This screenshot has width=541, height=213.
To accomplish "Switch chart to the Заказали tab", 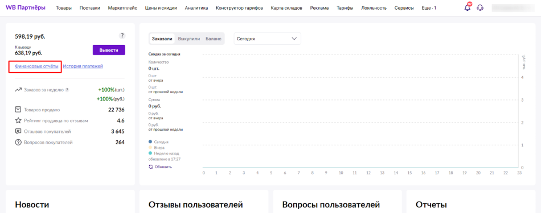I will pos(162,39).
